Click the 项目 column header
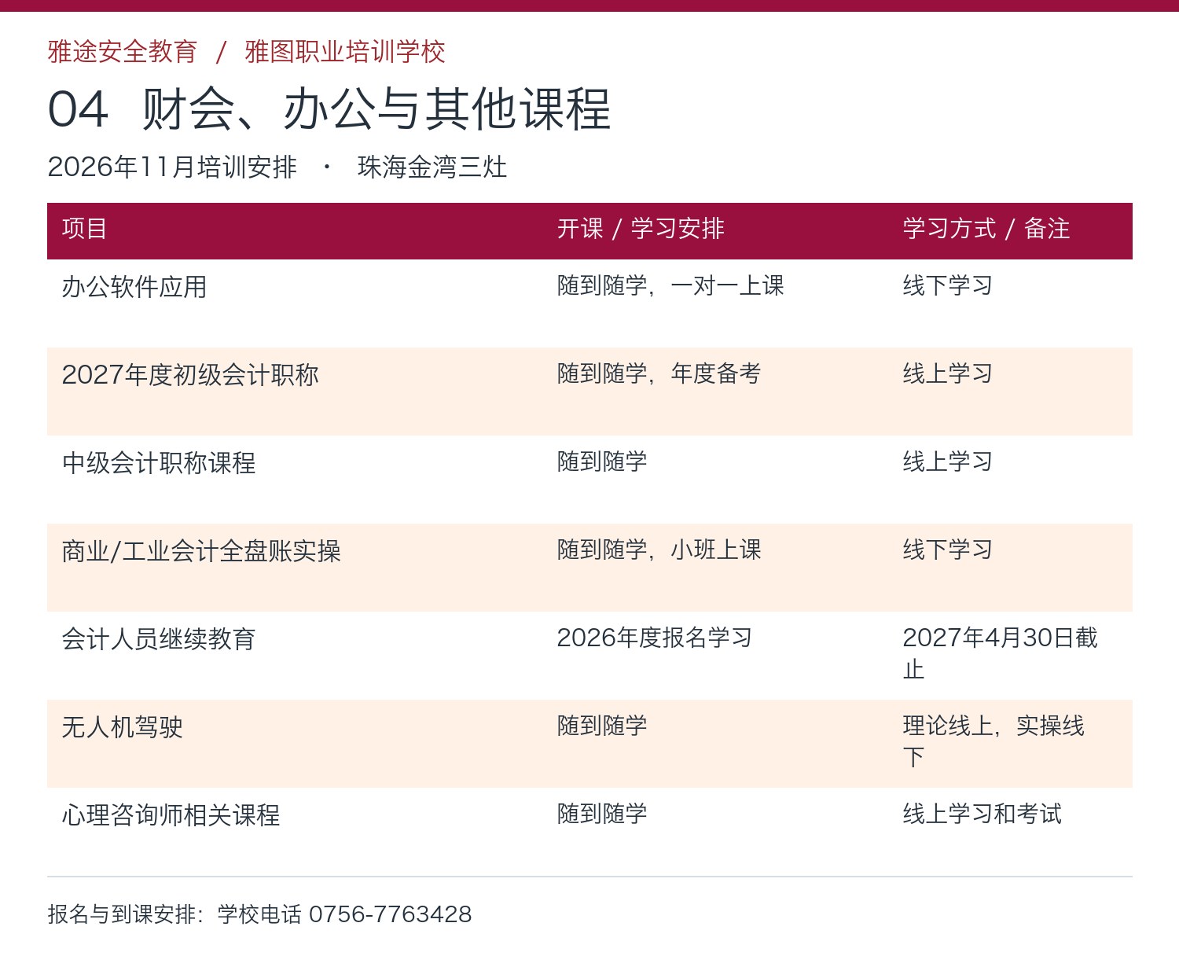1179x978 pixels. pyautogui.click(x=84, y=229)
